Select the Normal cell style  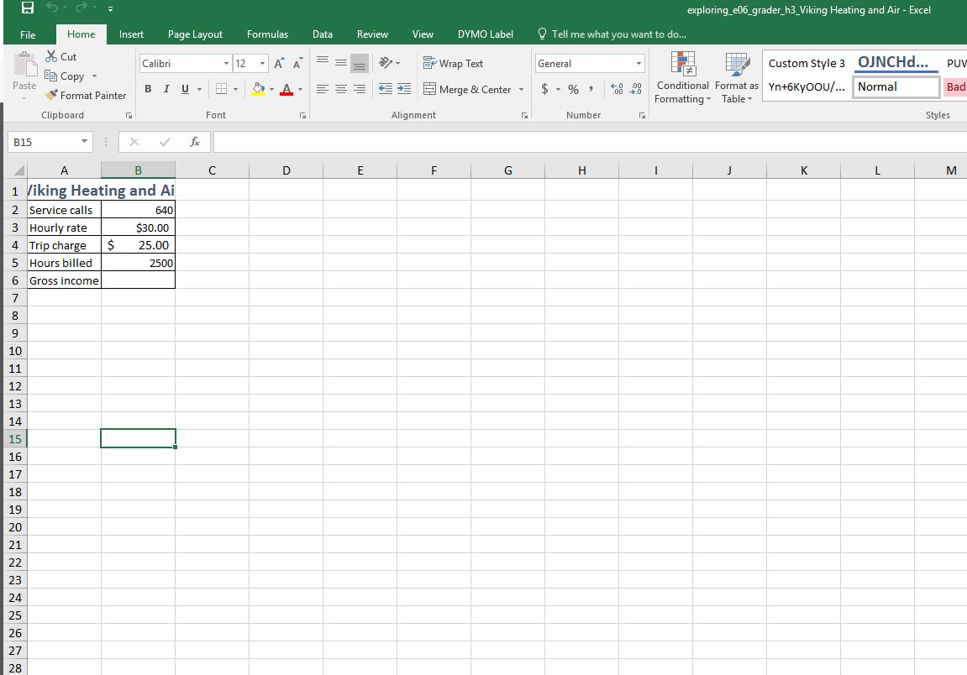coord(896,87)
